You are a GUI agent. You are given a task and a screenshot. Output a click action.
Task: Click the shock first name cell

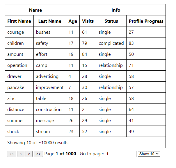click(13, 132)
